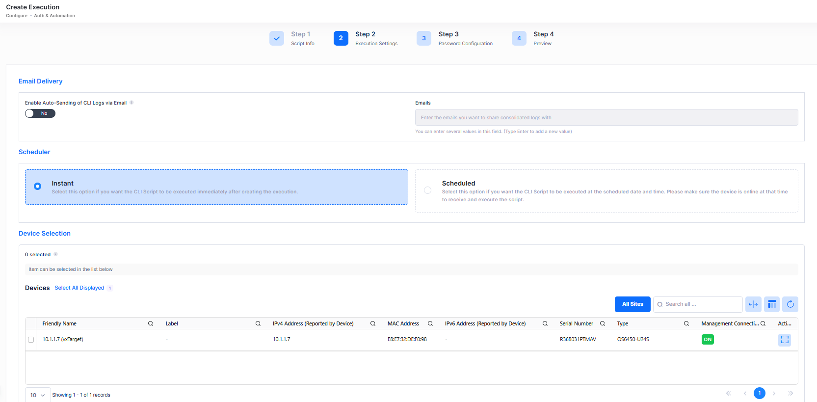Go to the first page of records
Image resolution: width=817 pixels, height=402 pixels.
point(729,393)
